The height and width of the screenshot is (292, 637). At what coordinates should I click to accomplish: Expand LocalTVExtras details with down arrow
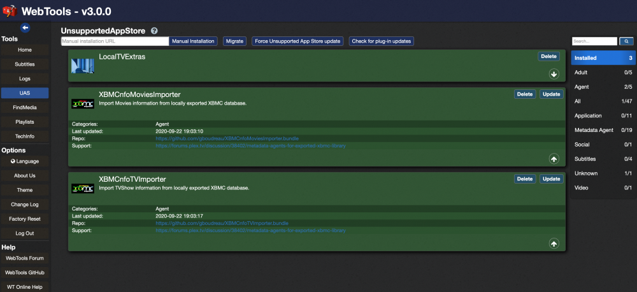click(554, 74)
